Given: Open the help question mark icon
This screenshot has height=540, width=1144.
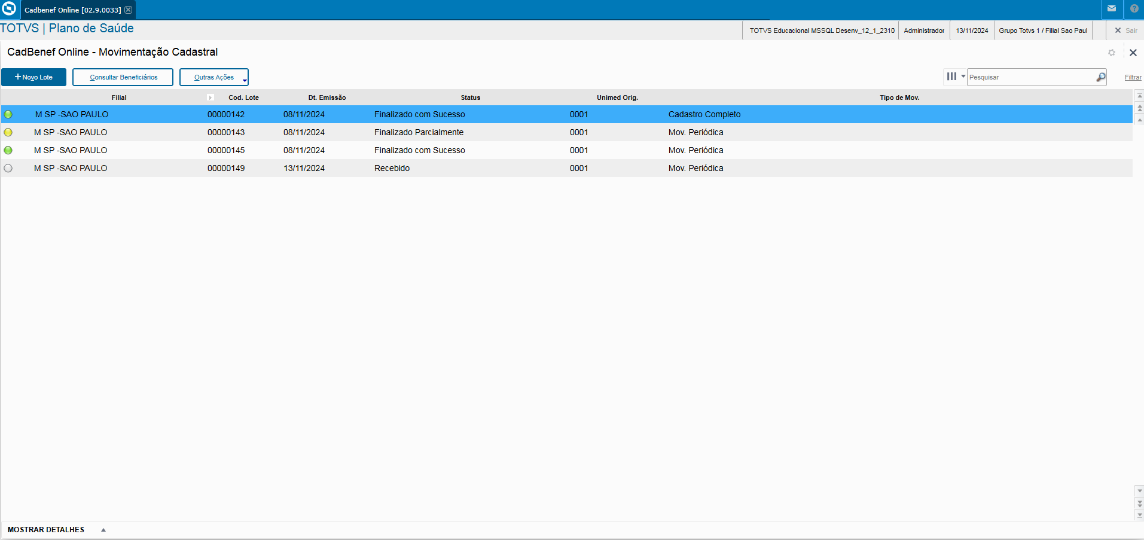Looking at the screenshot, I should tap(1134, 9).
